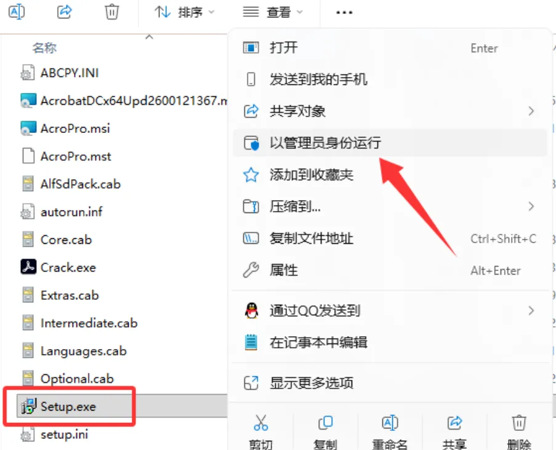556x450 pixels.
Task: Select the Setup.exe file
Action: point(68,406)
